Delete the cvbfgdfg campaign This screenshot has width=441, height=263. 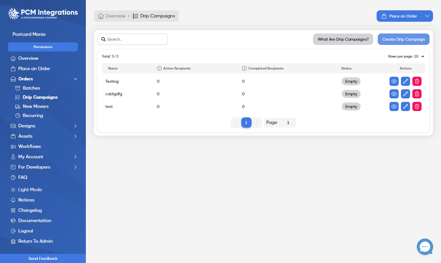(x=417, y=94)
